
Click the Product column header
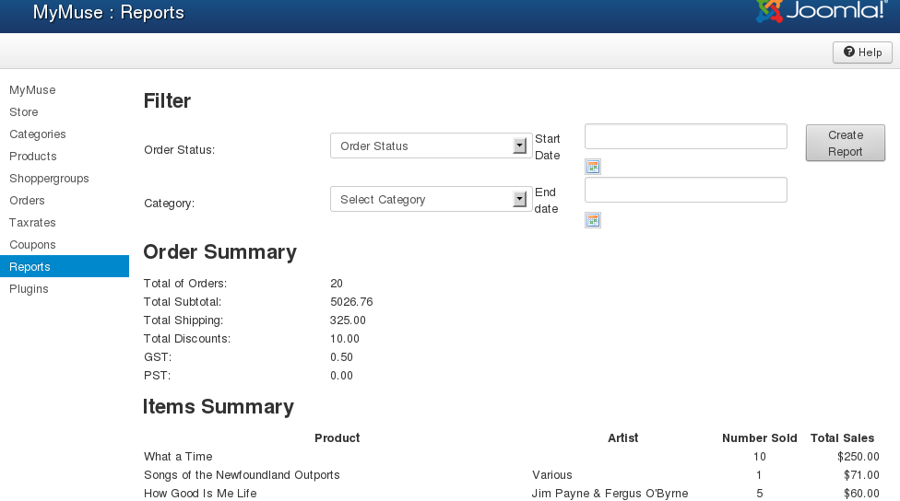pos(337,438)
